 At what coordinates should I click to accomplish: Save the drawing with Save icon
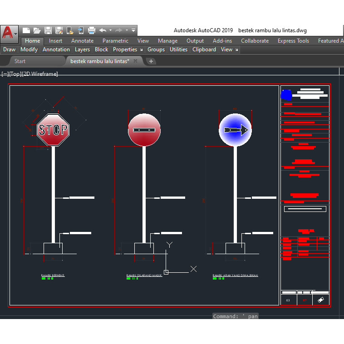coord(48,30)
